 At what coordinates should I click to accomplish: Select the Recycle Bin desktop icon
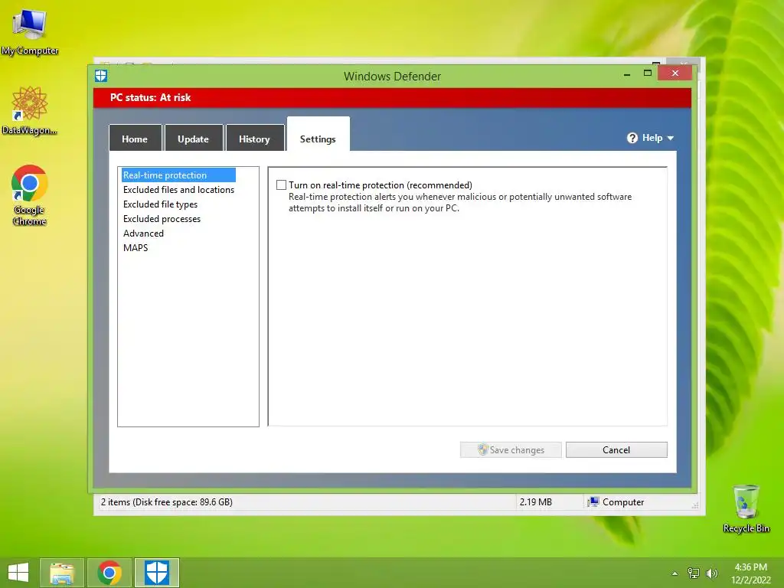(746, 508)
